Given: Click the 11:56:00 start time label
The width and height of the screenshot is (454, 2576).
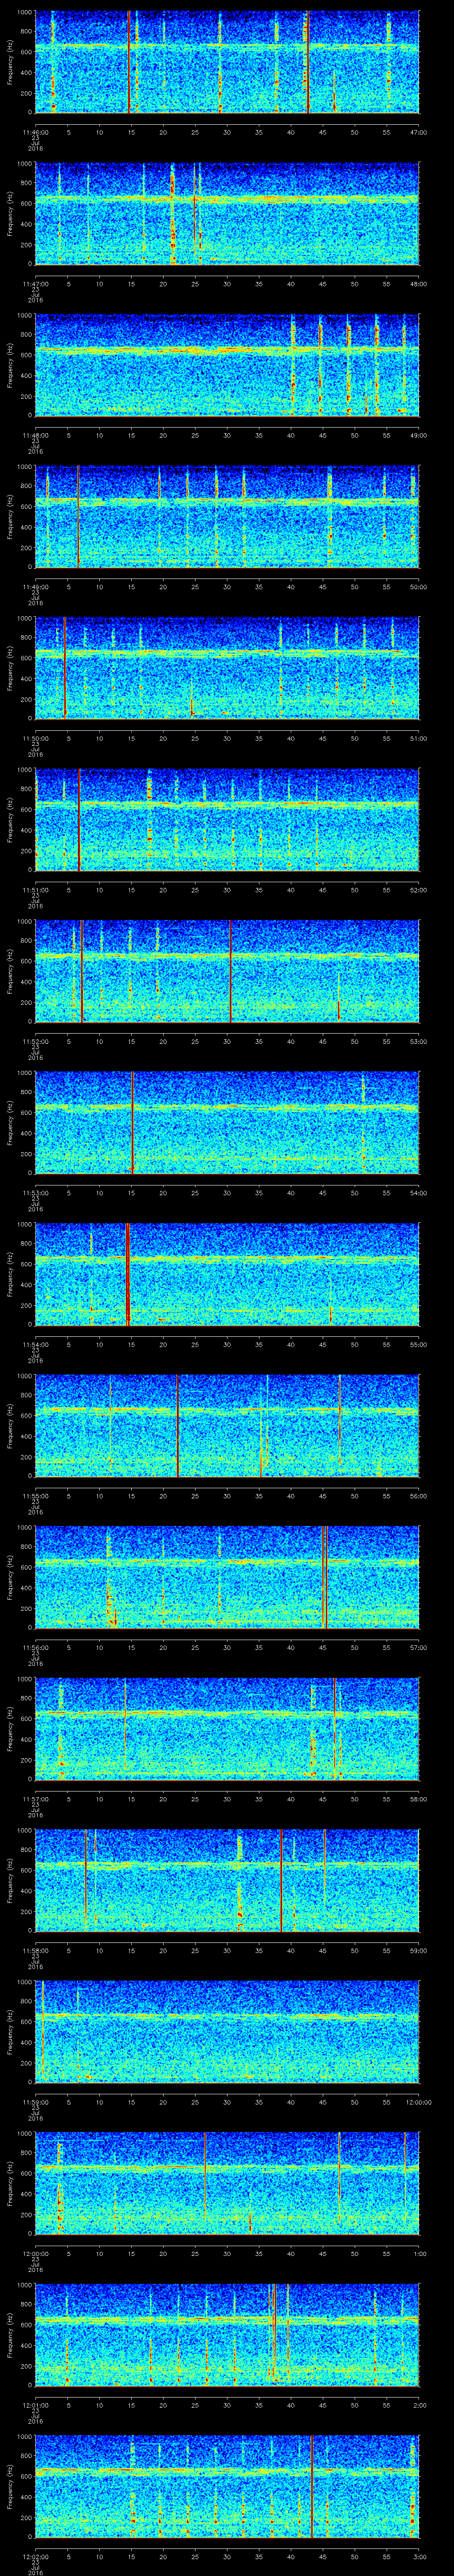Looking at the screenshot, I should click(x=35, y=1647).
